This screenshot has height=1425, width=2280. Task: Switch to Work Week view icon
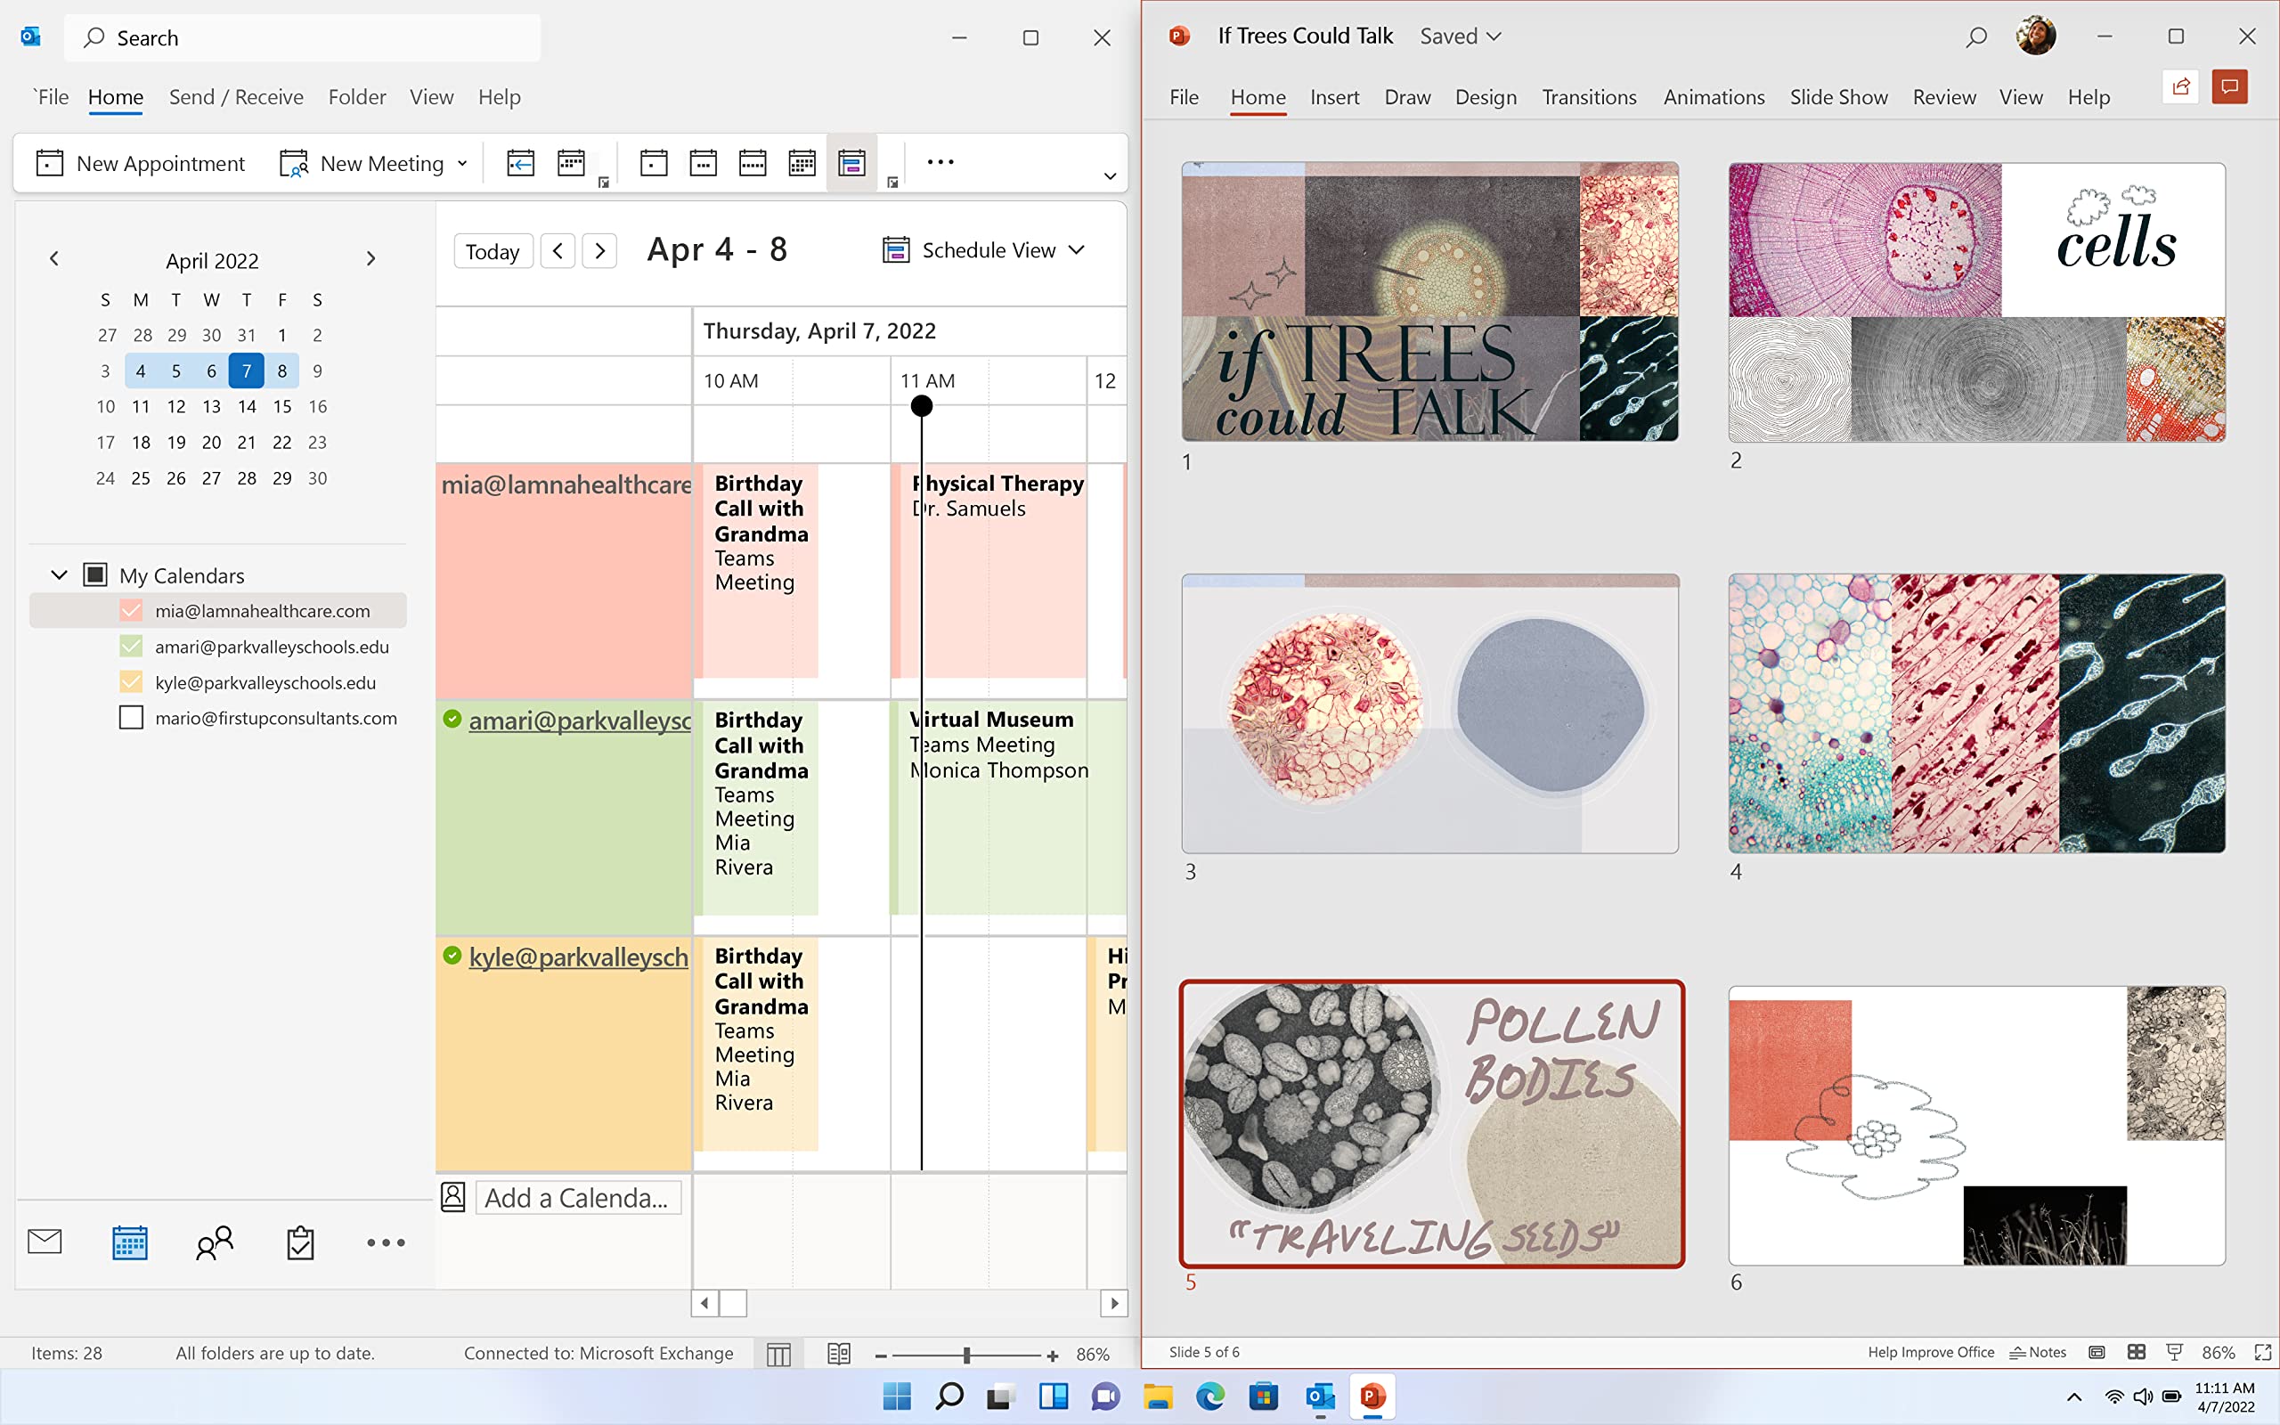point(703,163)
